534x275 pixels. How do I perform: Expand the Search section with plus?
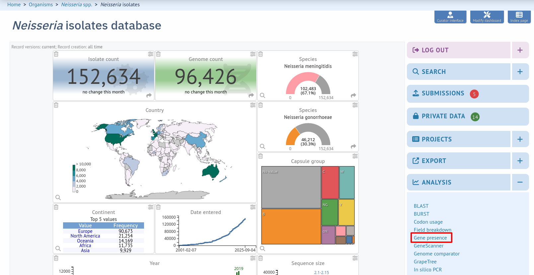[x=520, y=72]
